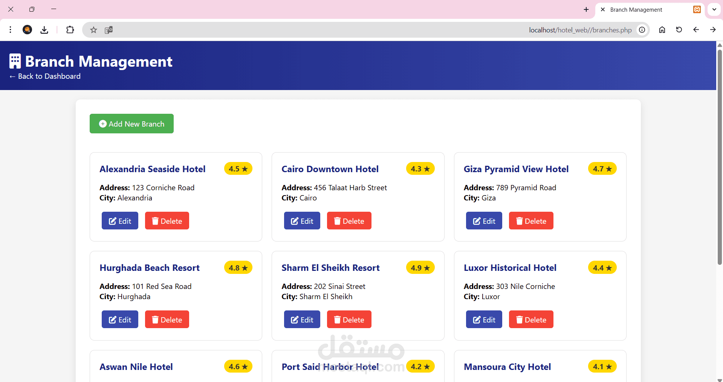Click the address 303 Nile Corniche

coord(526,286)
